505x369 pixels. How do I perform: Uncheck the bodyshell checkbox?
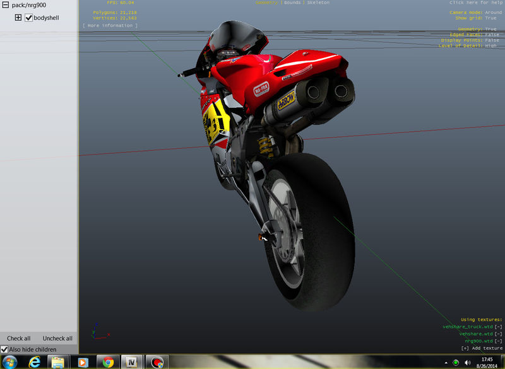point(28,18)
